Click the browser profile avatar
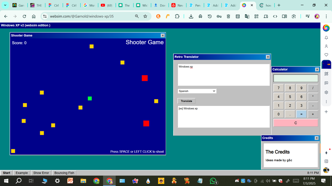 (x=317, y=16)
